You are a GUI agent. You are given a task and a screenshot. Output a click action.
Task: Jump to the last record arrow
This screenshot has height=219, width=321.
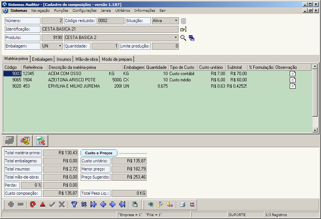coord(123,205)
